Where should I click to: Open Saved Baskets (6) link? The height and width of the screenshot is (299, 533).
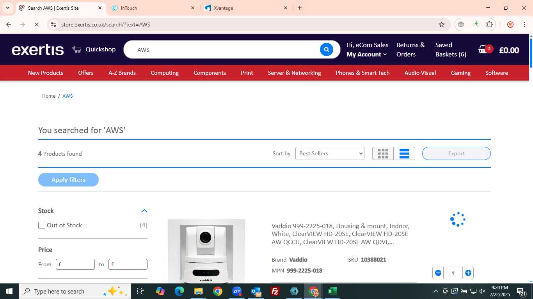point(451,50)
